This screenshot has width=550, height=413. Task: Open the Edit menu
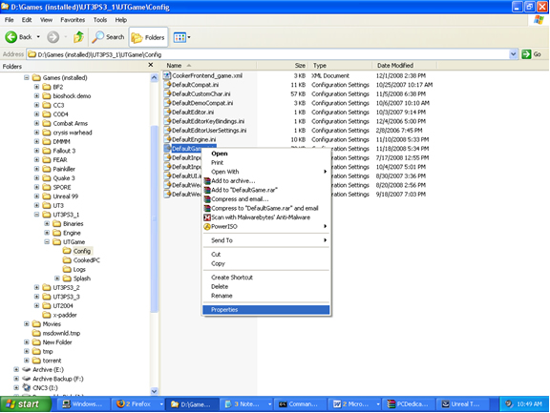click(27, 20)
